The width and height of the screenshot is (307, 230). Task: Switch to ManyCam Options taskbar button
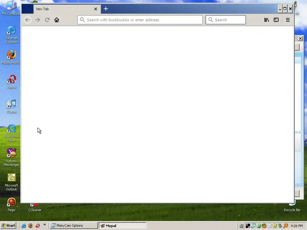(x=73, y=226)
